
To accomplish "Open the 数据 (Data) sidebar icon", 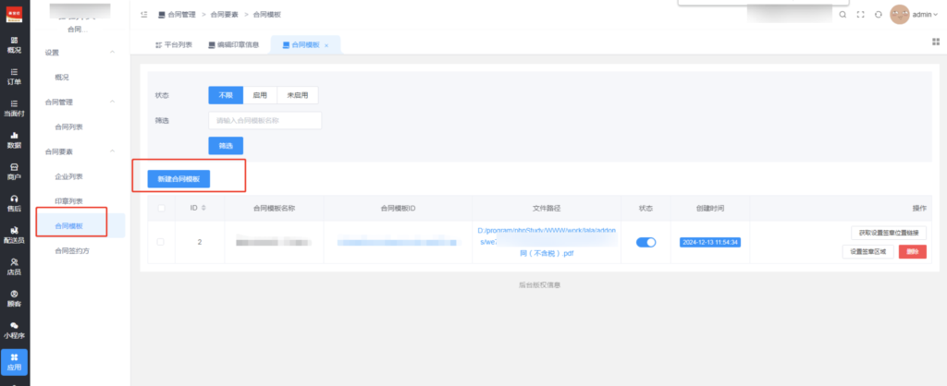I will (x=14, y=139).
